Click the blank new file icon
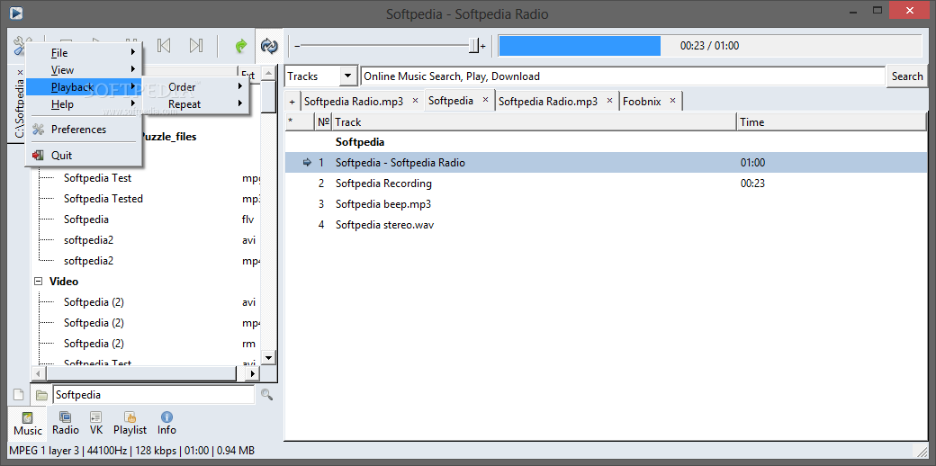 click(19, 394)
